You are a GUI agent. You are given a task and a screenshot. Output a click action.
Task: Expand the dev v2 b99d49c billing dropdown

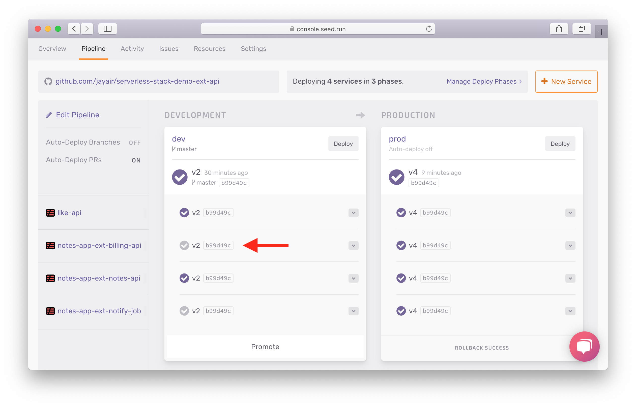pos(353,245)
